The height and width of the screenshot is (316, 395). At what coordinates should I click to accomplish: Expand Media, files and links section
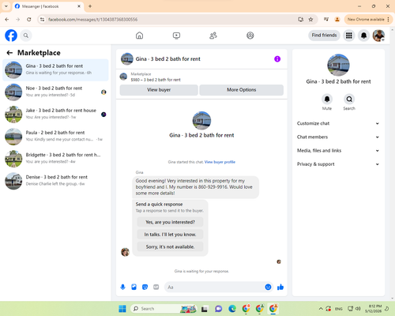(338, 151)
